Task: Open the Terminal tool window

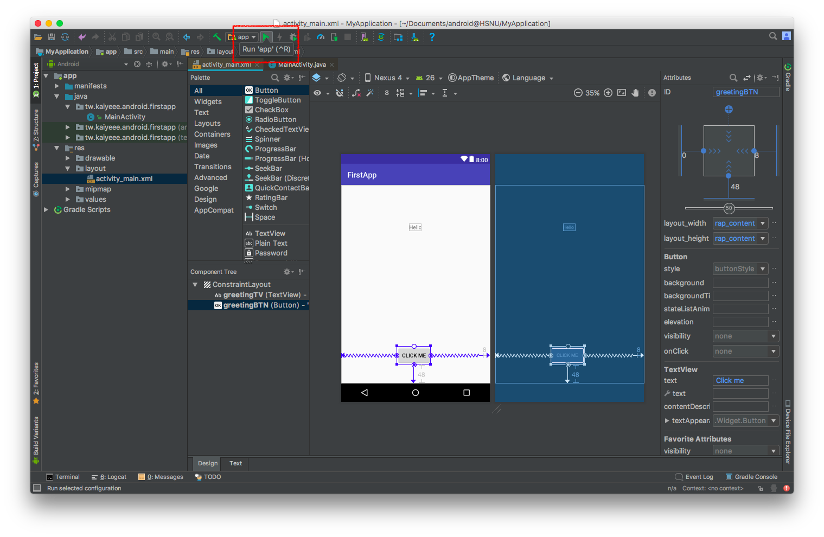Action: pyautogui.click(x=63, y=477)
